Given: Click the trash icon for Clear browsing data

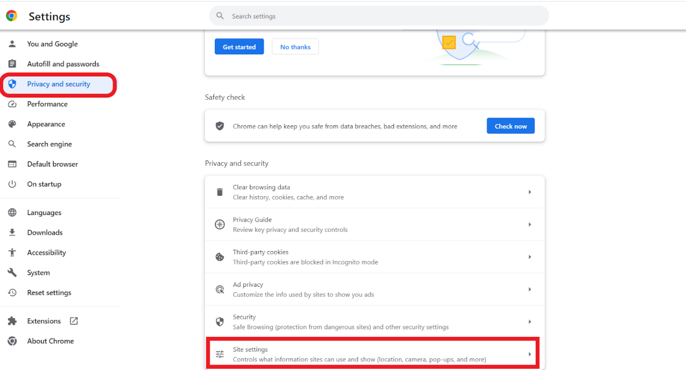Looking at the screenshot, I should tap(219, 192).
